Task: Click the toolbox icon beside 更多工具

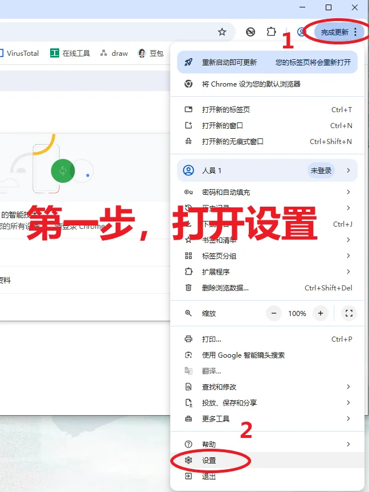Action: (x=188, y=419)
